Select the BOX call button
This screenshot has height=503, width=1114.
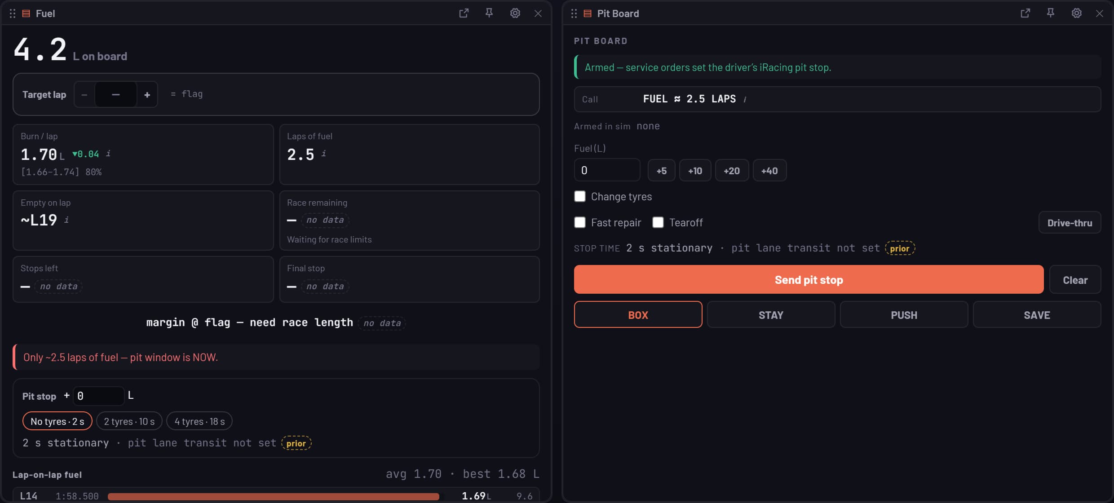[638, 315]
